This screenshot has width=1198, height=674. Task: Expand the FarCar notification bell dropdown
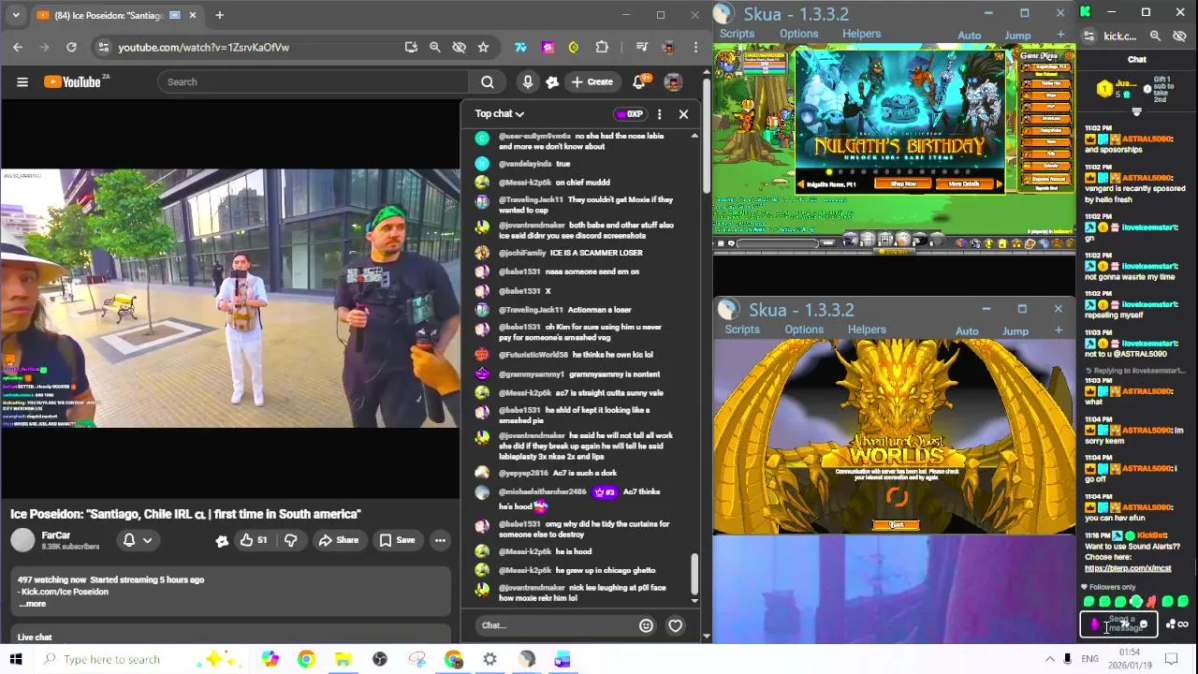click(x=138, y=540)
